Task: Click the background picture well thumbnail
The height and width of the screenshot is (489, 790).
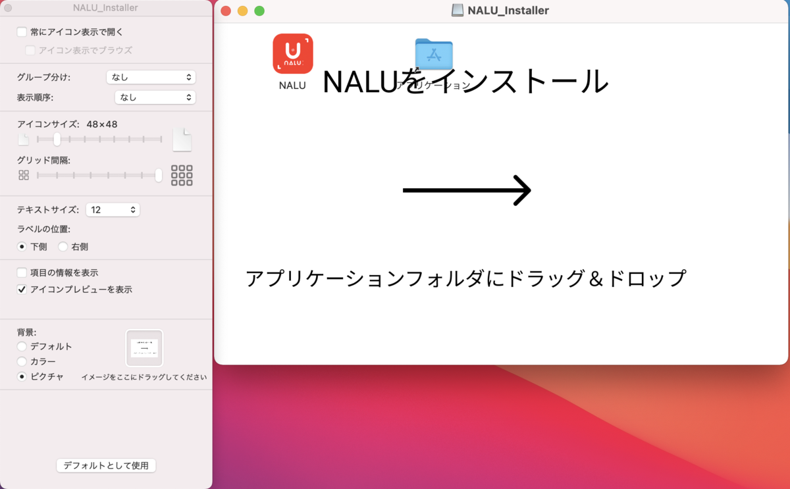Action: pyautogui.click(x=144, y=348)
